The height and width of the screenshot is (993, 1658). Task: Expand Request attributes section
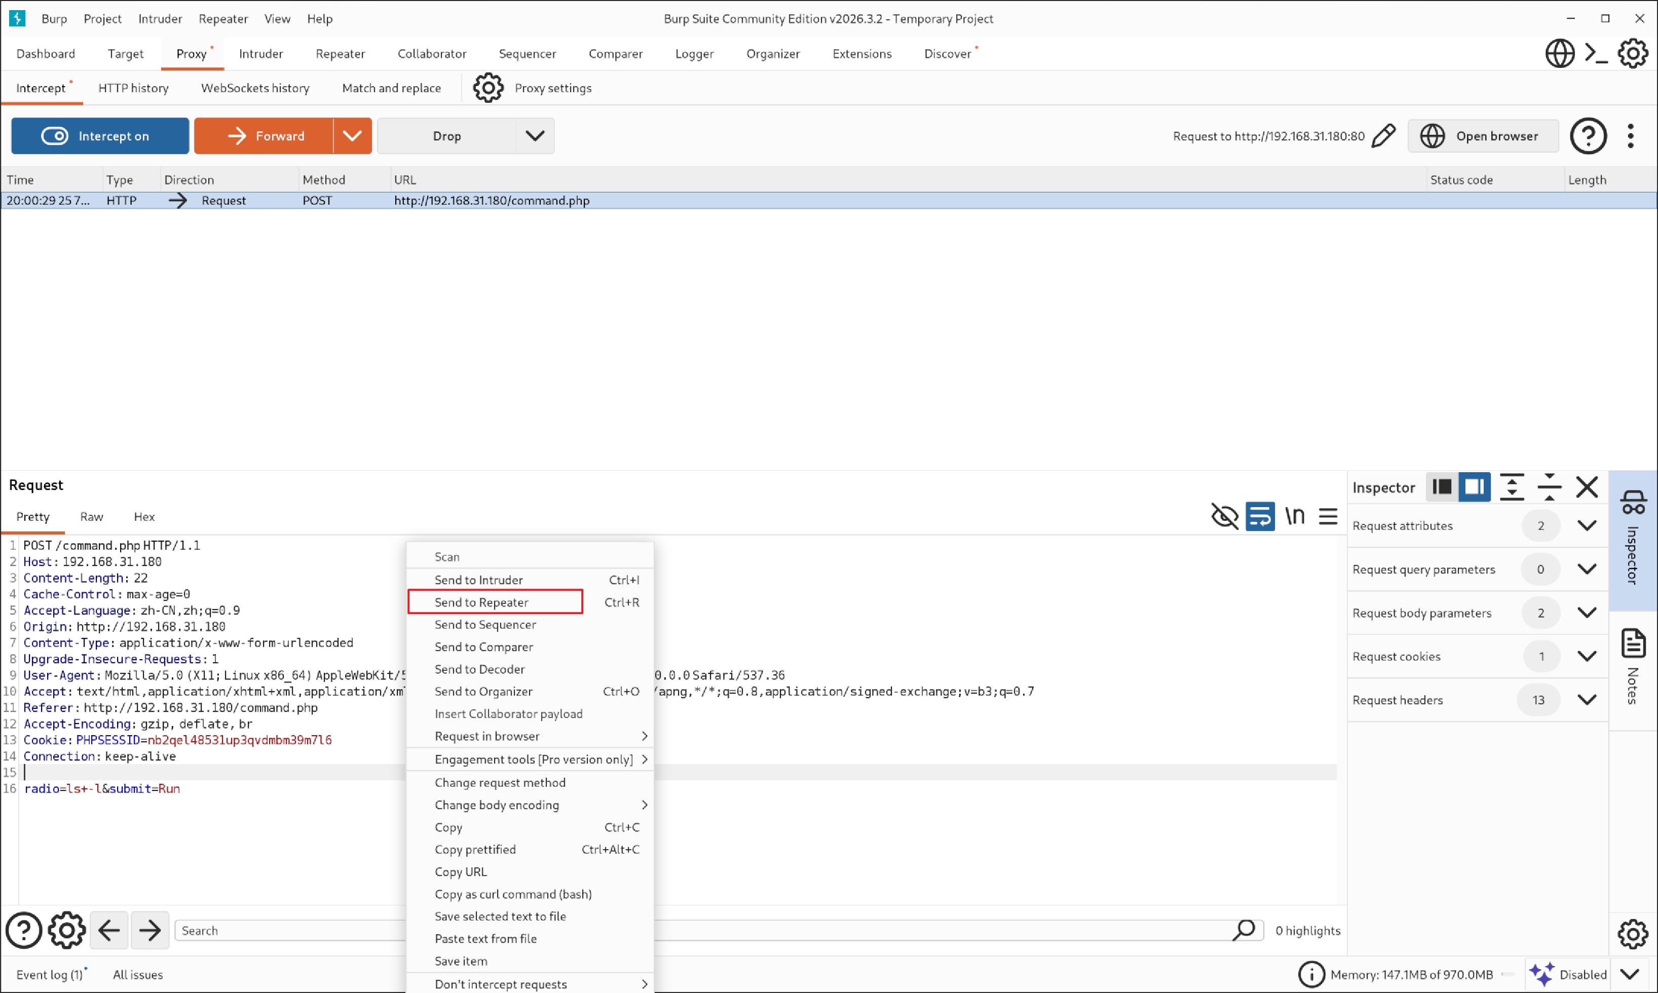tap(1587, 525)
